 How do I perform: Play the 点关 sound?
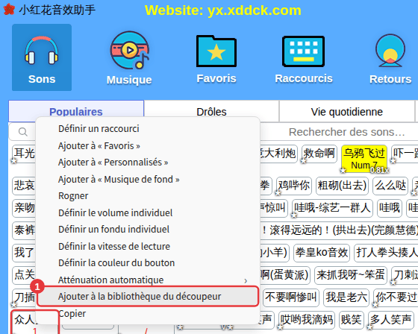coord(24,275)
